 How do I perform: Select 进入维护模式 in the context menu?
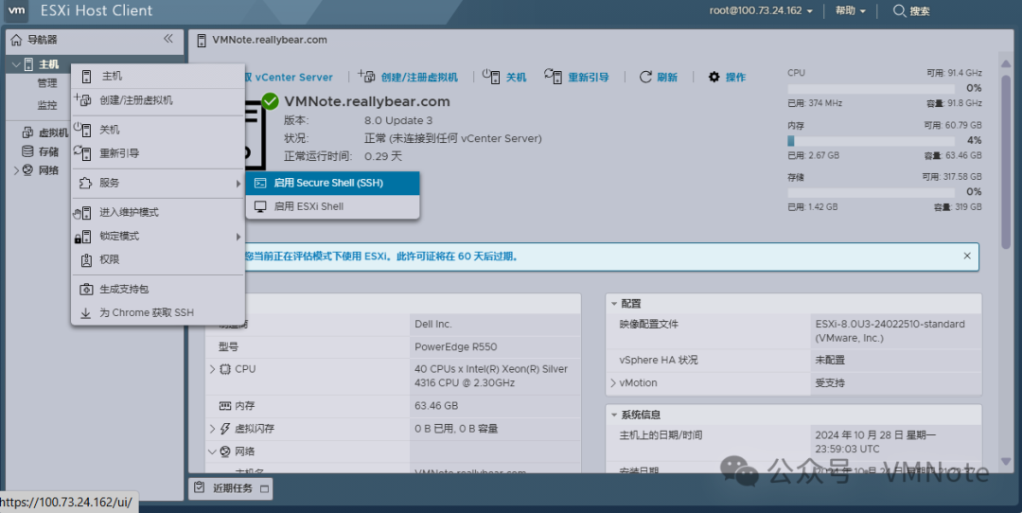click(158, 213)
